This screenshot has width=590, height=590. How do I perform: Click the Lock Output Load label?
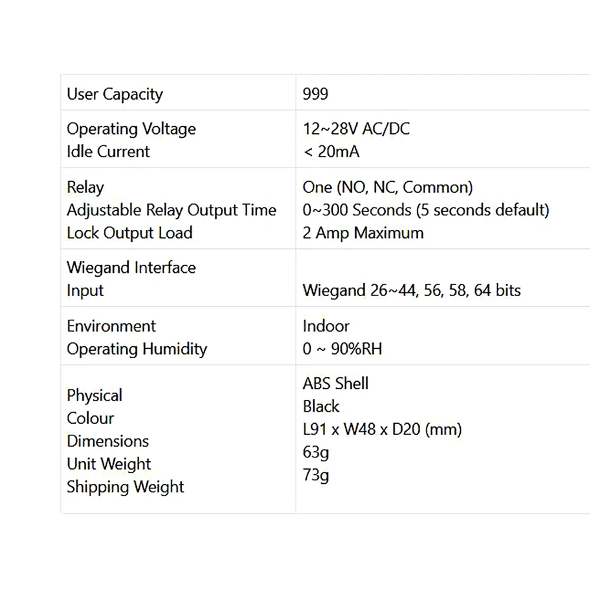(129, 233)
